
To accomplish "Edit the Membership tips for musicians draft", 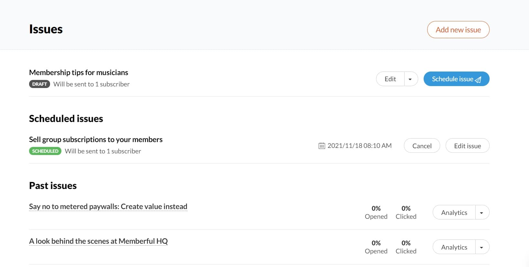I will (x=390, y=79).
